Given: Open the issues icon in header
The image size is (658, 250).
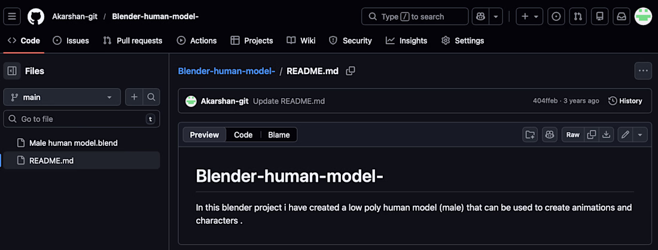Looking at the screenshot, I should (556, 17).
